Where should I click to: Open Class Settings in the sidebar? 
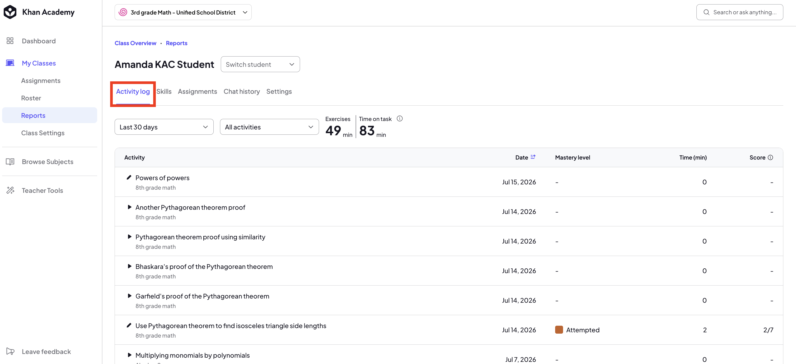pos(43,133)
